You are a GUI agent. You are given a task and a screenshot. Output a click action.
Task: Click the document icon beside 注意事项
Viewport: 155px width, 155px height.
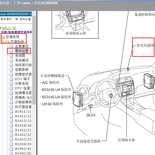pyautogui.click(x=11, y=46)
